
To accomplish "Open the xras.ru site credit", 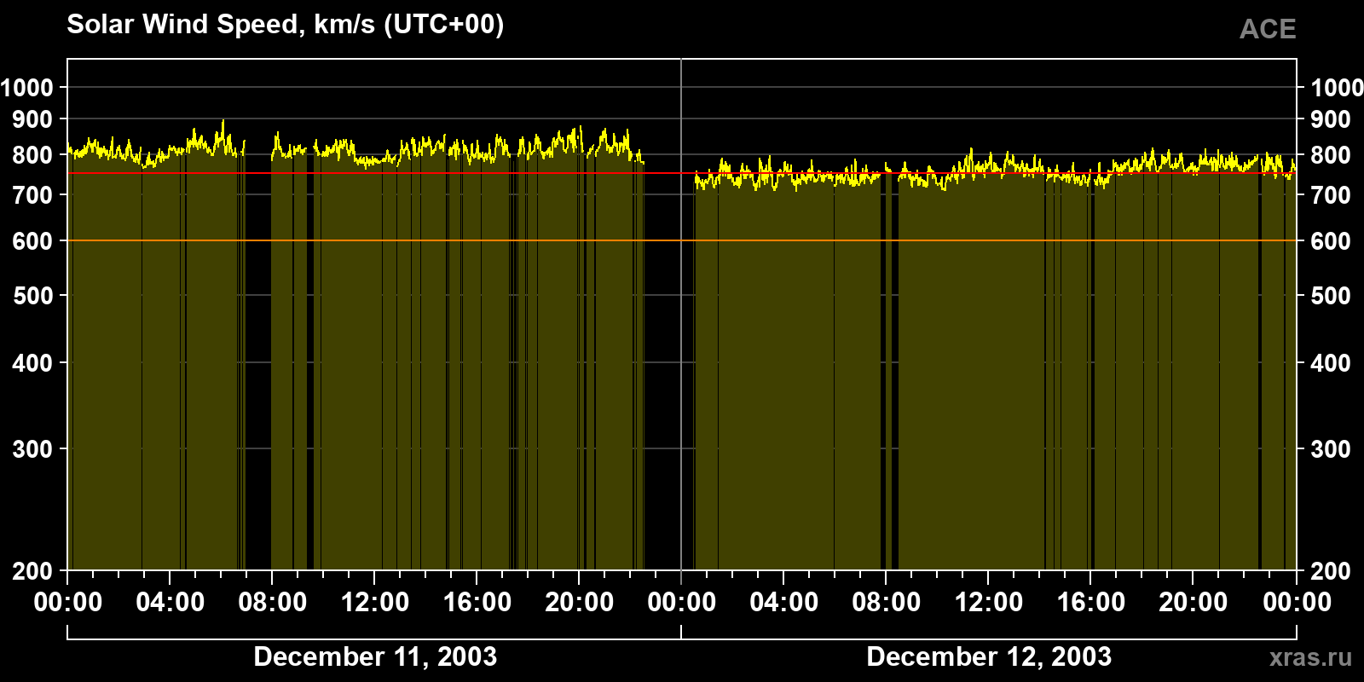I will click(1310, 657).
